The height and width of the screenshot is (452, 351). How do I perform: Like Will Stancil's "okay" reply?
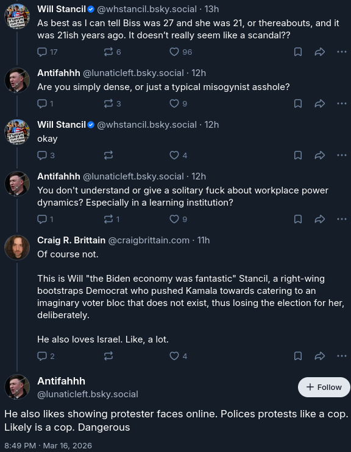178,155
